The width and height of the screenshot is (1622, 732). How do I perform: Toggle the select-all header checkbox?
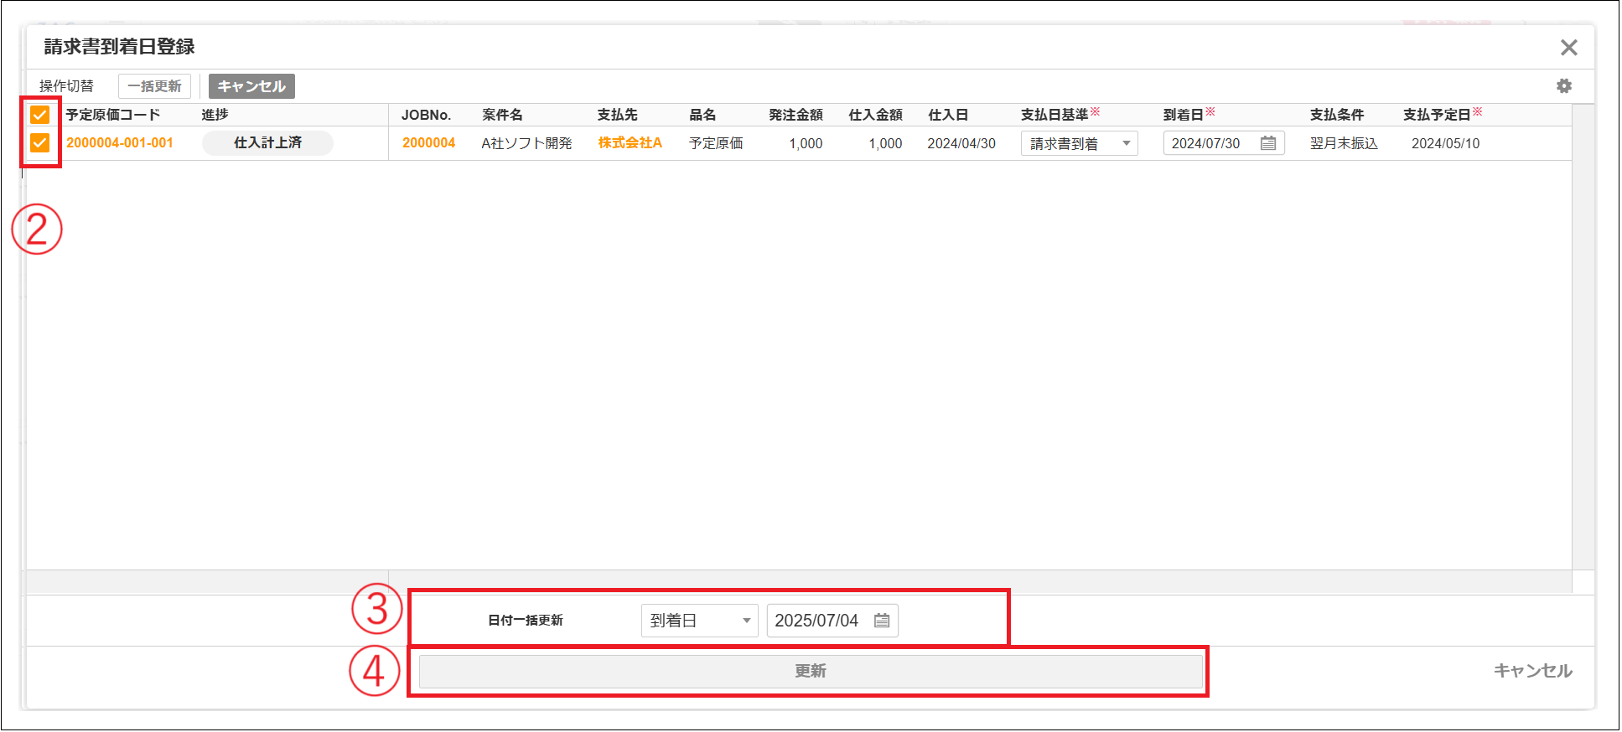coord(39,115)
